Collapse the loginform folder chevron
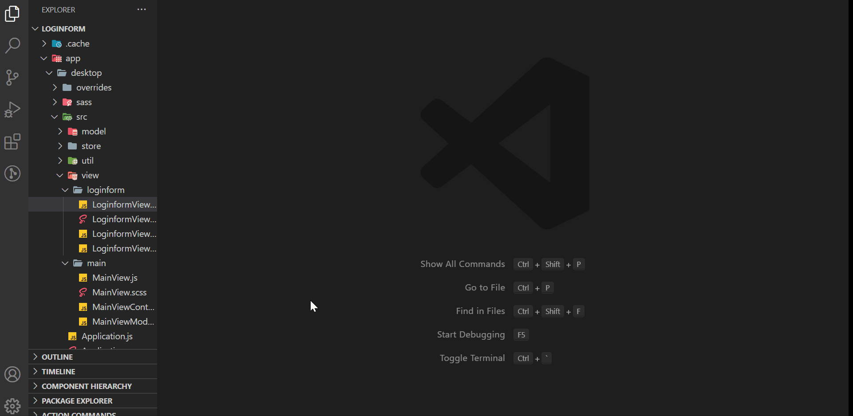This screenshot has height=416, width=853. [65, 190]
